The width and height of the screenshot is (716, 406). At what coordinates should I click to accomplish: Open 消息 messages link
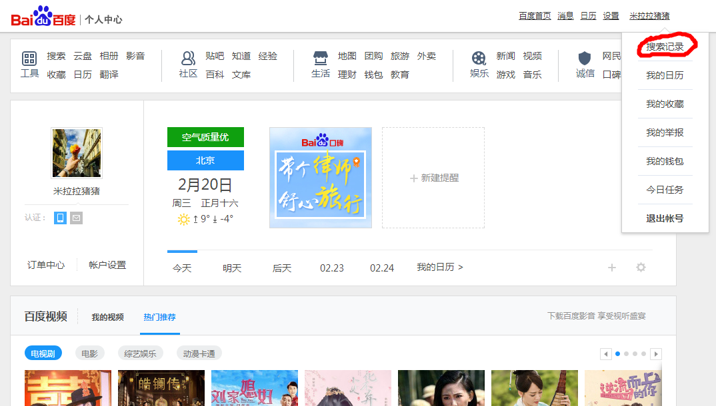pyautogui.click(x=565, y=16)
